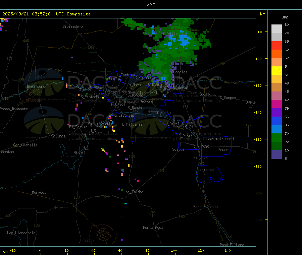The width and height of the screenshot is (302, 255).
Task: Click the '-80' km vertical axis tick label
Action: tap(259, 32)
